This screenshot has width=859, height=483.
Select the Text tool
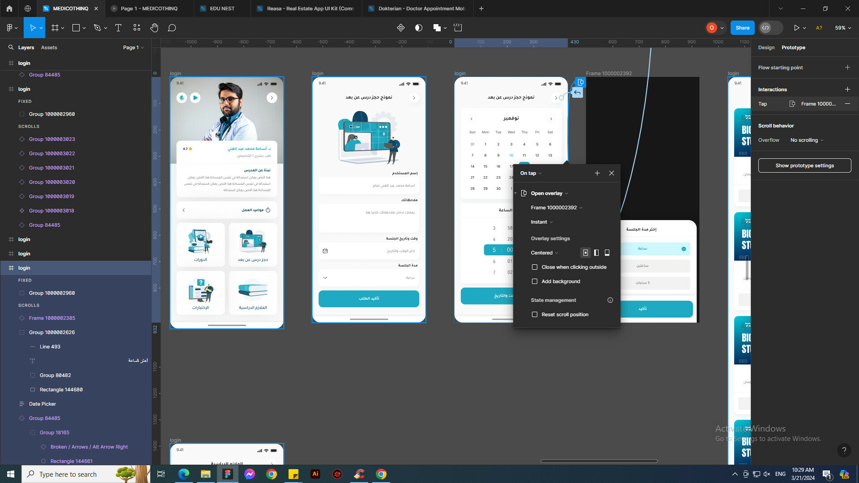pyautogui.click(x=118, y=28)
